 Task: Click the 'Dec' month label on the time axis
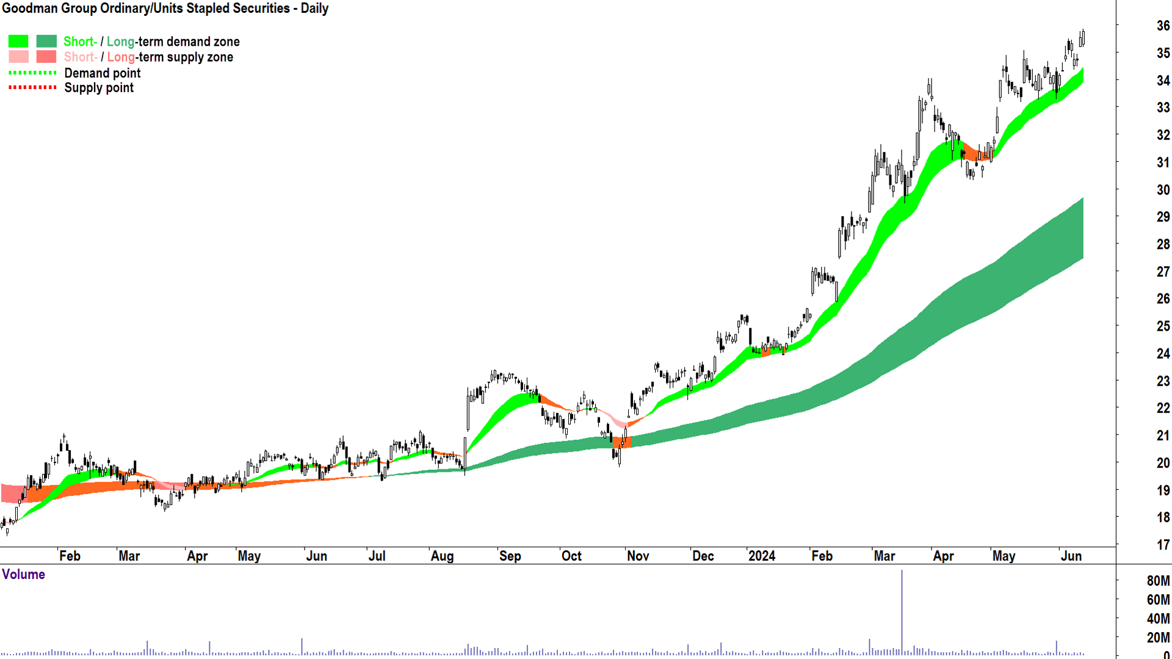[703, 556]
